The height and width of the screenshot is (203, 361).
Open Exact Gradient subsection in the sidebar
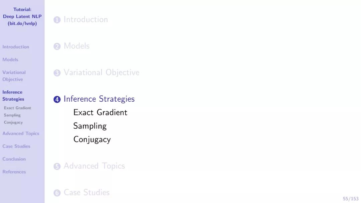tap(17, 108)
